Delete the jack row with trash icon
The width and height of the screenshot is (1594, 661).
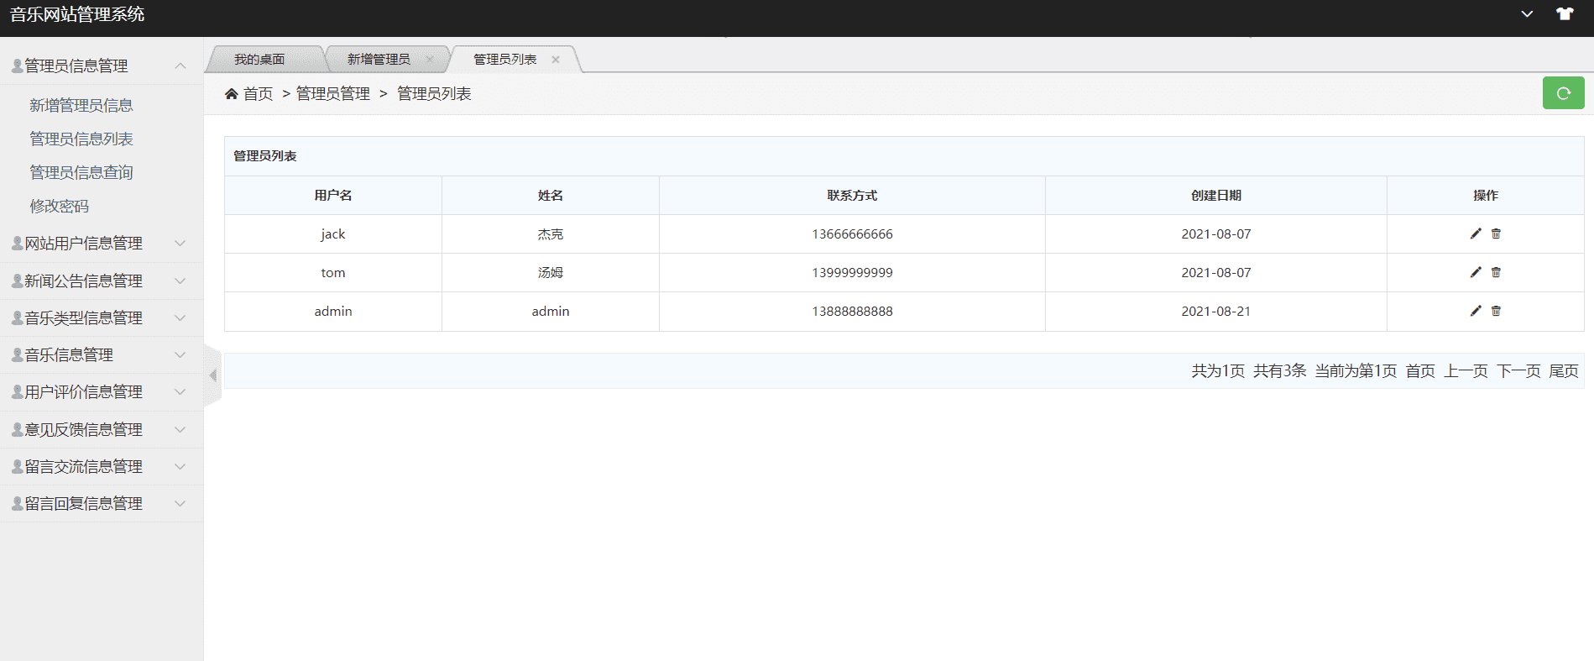coord(1496,233)
